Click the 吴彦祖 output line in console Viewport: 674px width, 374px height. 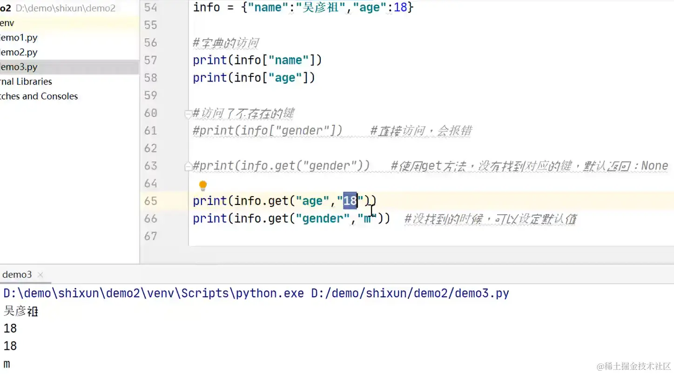pyautogui.click(x=20, y=311)
